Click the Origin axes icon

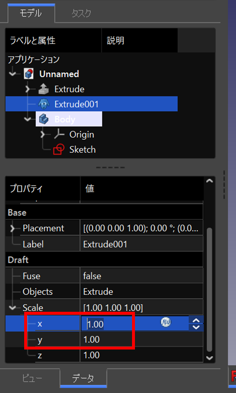click(x=59, y=134)
